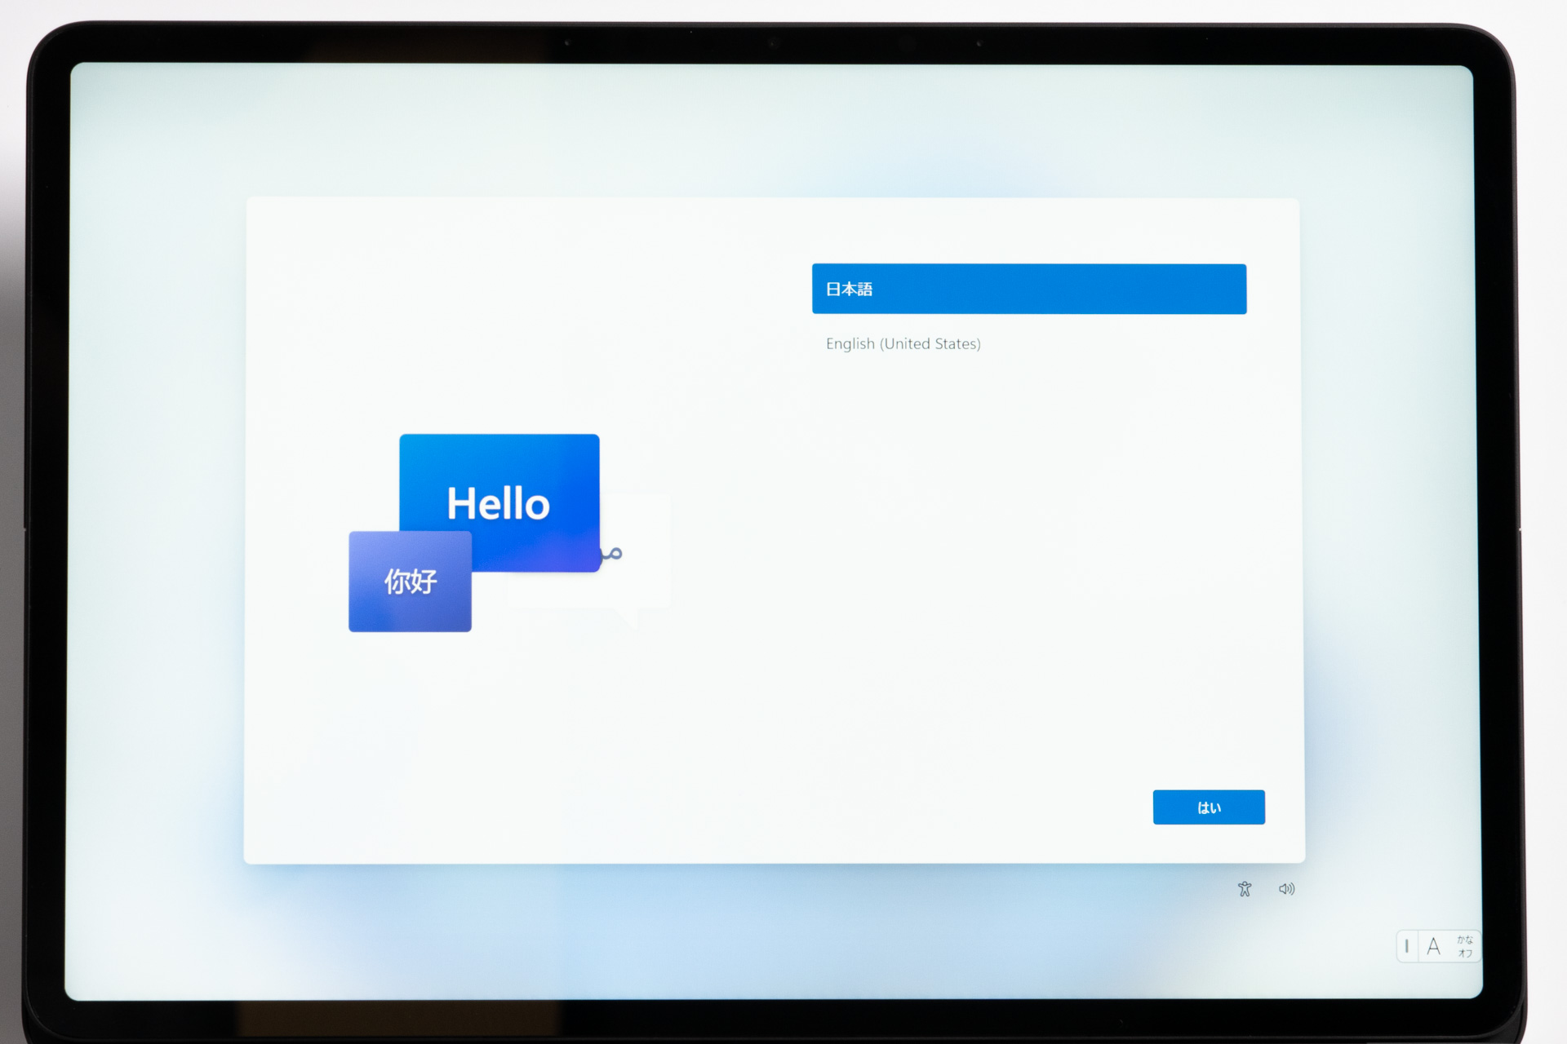Screen dimensions: 1567x1044
Task: Select 日本語 language option
Action: (1028, 289)
